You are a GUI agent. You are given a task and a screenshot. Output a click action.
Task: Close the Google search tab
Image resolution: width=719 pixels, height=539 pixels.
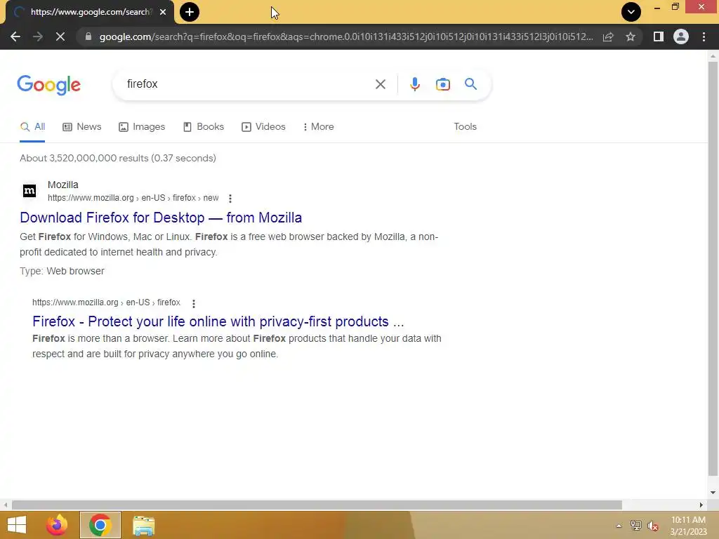[x=163, y=12]
